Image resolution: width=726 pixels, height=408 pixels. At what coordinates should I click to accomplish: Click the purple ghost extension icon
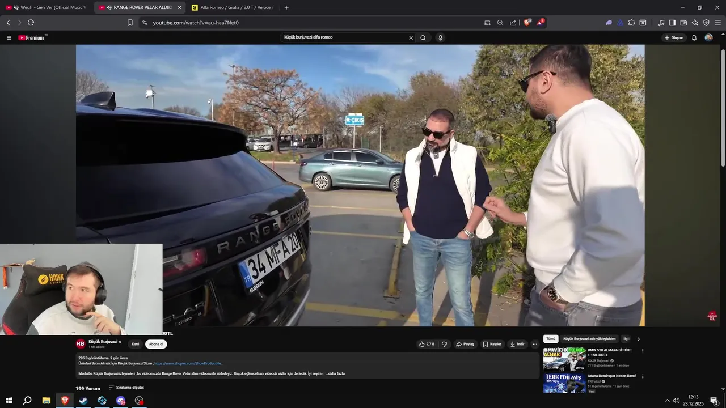coord(609,23)
